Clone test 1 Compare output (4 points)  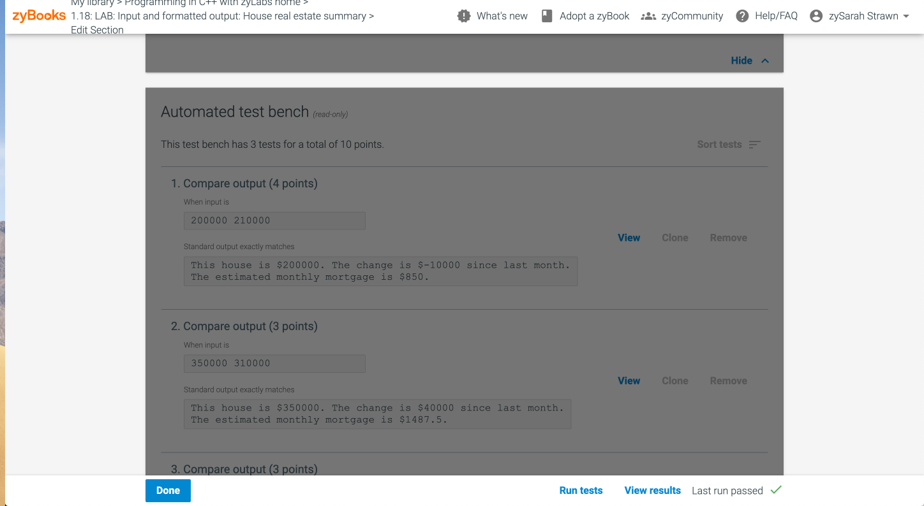point(675,238)
